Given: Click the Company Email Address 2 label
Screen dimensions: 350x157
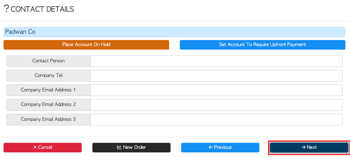Looking at the screenshot, I should click(x=48, y=105).
